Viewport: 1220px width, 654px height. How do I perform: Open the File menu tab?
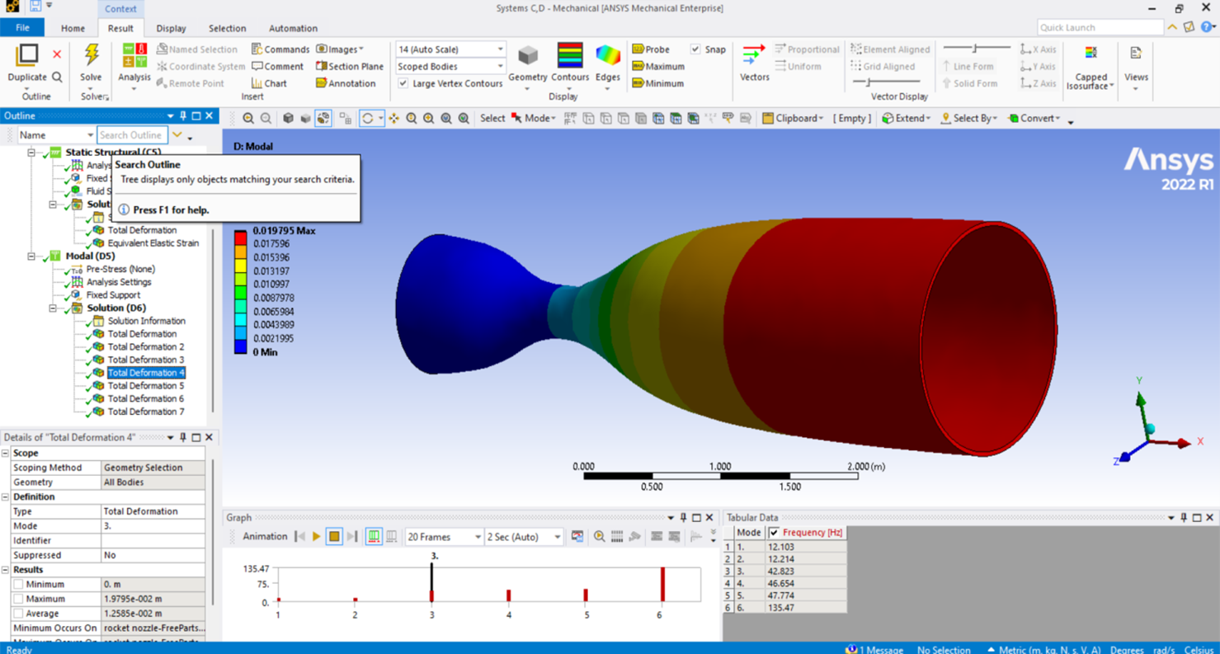tap(22, 28)
